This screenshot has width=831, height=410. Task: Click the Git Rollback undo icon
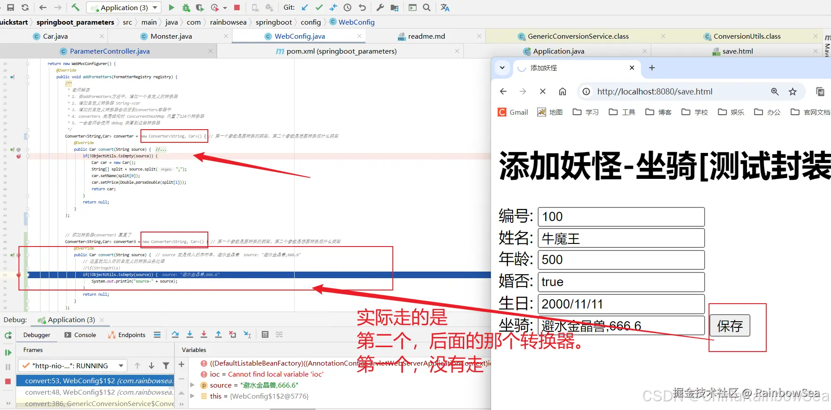[x=362, y=7]
